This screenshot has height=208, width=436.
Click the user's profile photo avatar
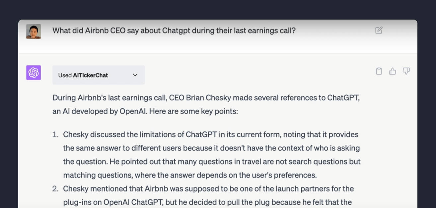click(x=34, y=32)
